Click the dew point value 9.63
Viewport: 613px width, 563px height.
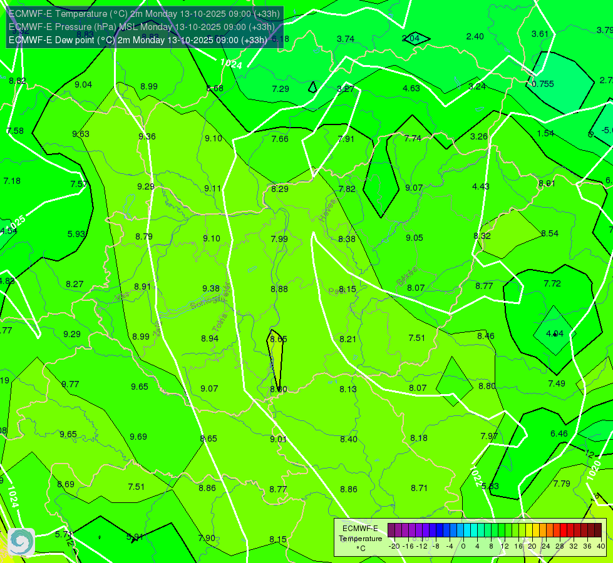[81, 134]
